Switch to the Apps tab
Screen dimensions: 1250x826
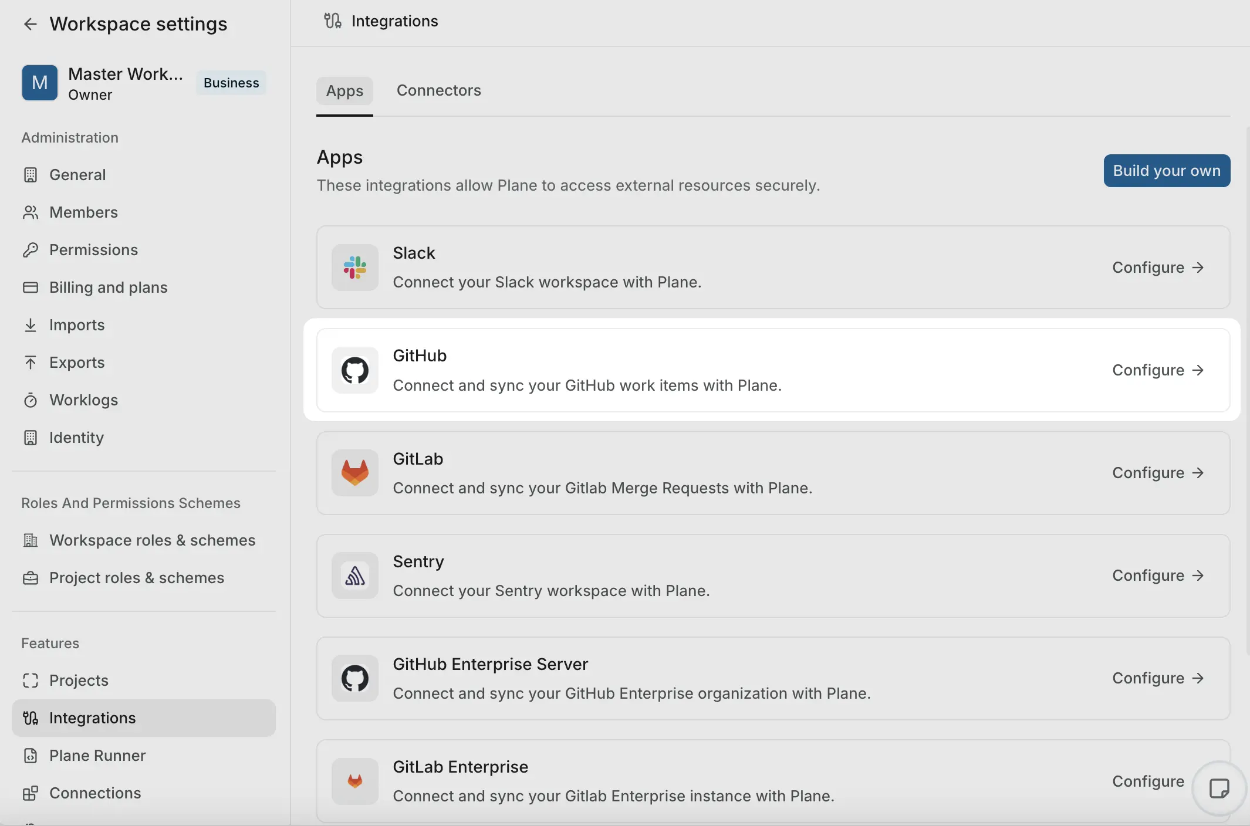pyautogui.click(x=344, y=91)
